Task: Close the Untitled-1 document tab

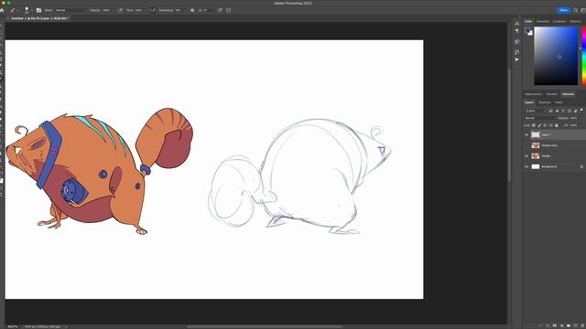Action: coord(8,18)
